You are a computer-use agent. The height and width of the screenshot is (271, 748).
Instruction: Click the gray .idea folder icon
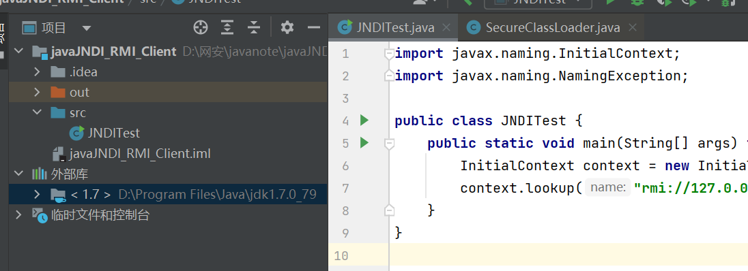pos(58,72)
